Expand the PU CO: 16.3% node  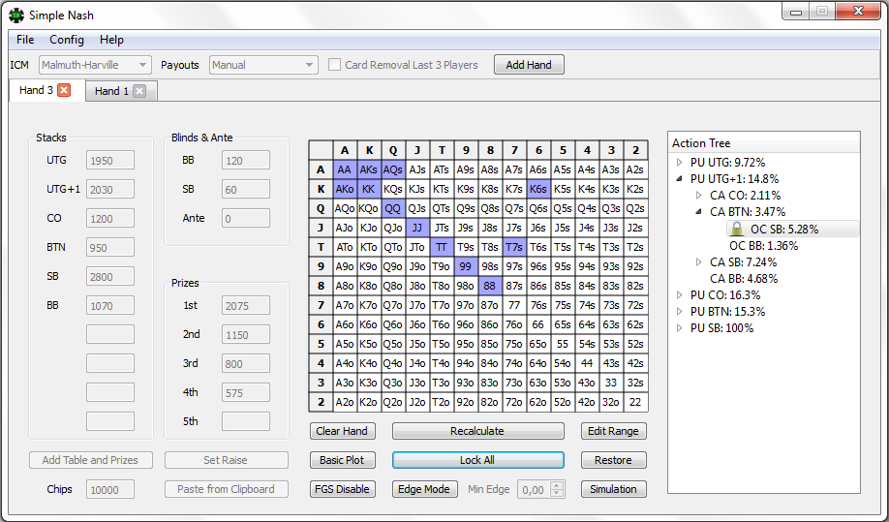(679, 295)
